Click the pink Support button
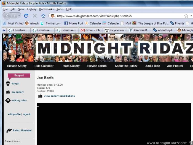The image size is (193, 145). (19, 75)
